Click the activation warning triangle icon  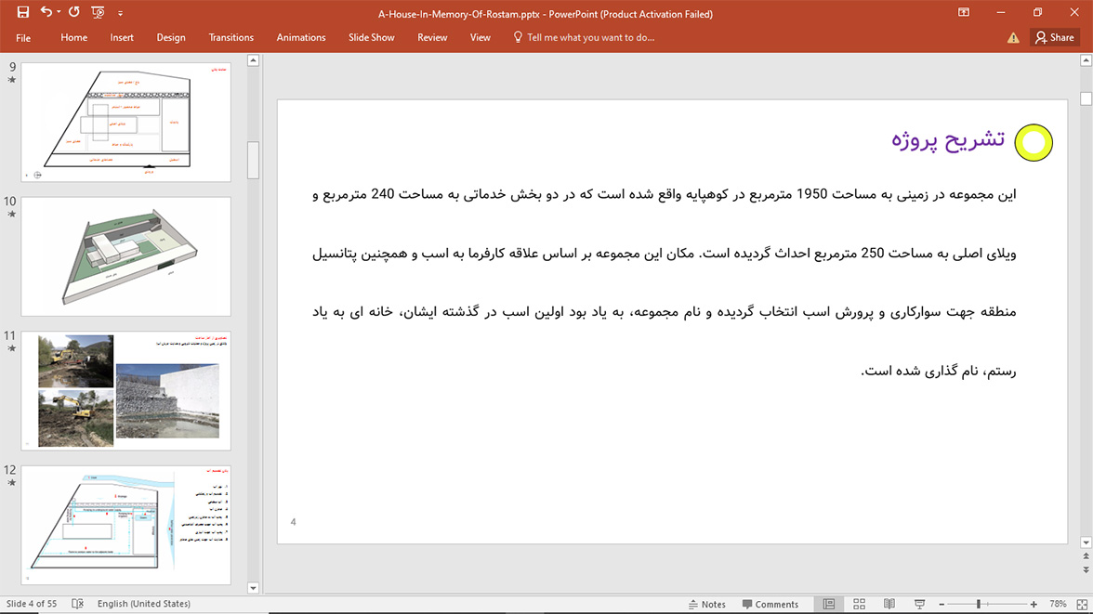tap(1013, 38)
